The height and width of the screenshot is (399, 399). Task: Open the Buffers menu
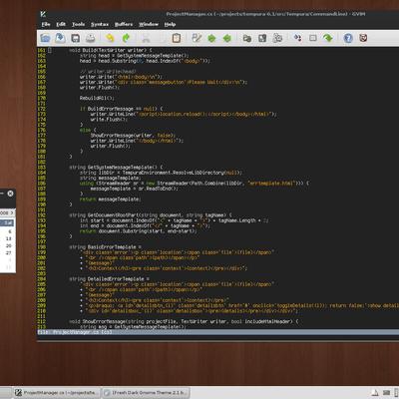[124, 24]
